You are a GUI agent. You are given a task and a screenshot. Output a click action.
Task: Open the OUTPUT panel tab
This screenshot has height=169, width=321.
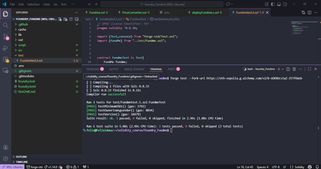click(114, 69)
